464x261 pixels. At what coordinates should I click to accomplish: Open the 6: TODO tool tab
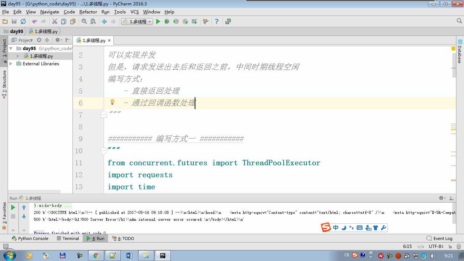(x=123, y=239)
